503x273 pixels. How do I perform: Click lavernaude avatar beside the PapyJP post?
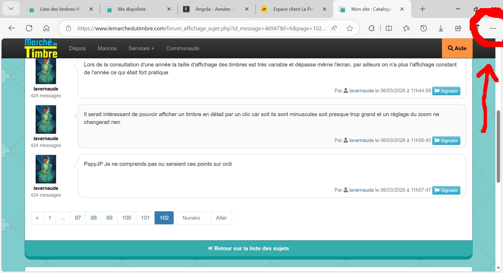46,169
